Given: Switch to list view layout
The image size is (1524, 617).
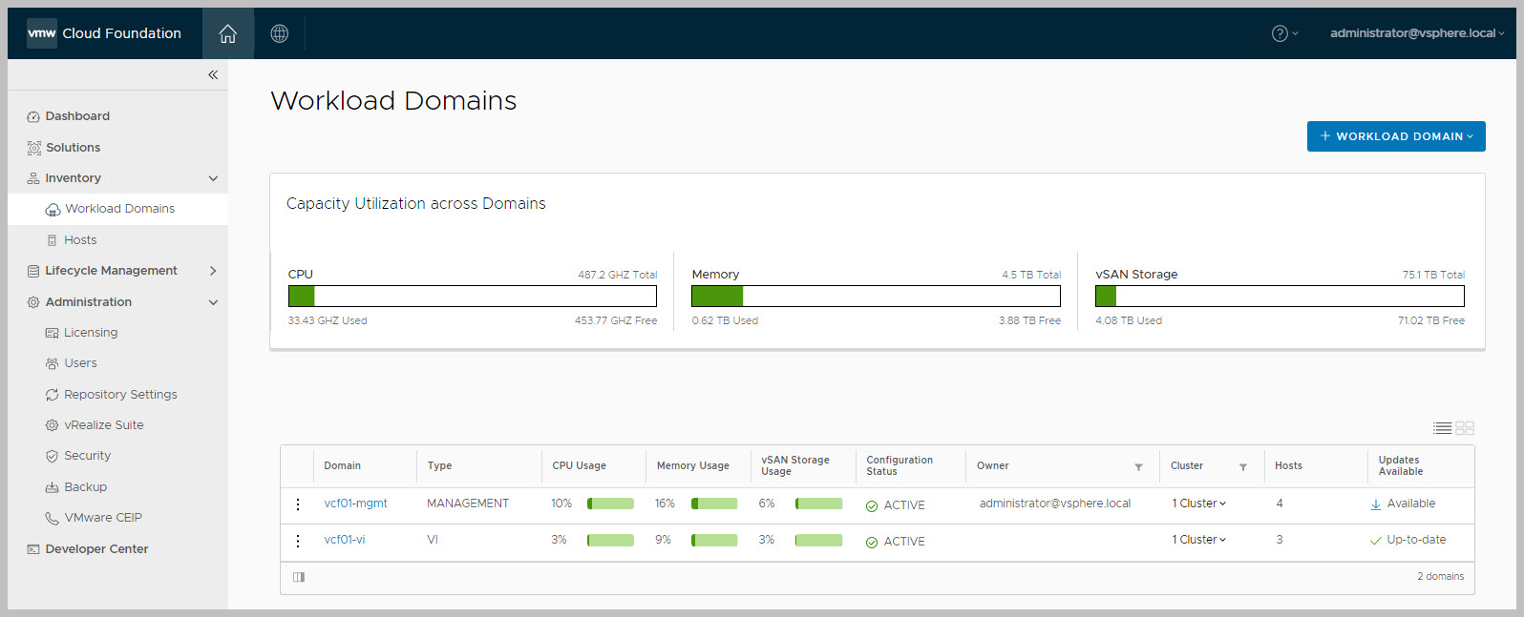Looking at the screenshot, I should click(x=1442, y=428).
